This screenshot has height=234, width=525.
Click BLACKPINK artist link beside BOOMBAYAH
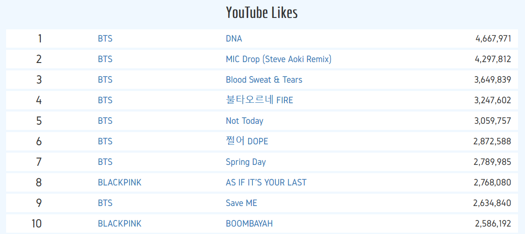(x=119, y=224)
